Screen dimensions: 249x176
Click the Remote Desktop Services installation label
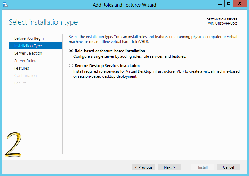[x=107, y=66]
